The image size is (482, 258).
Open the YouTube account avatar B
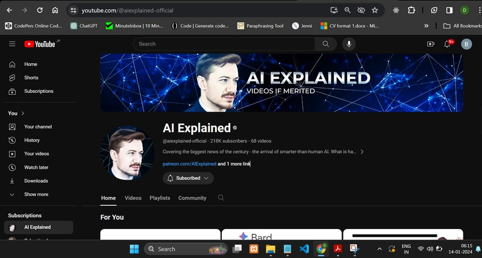(x=466, y=44)
